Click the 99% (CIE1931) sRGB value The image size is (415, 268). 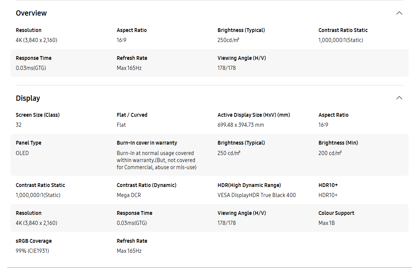(32, 251)
